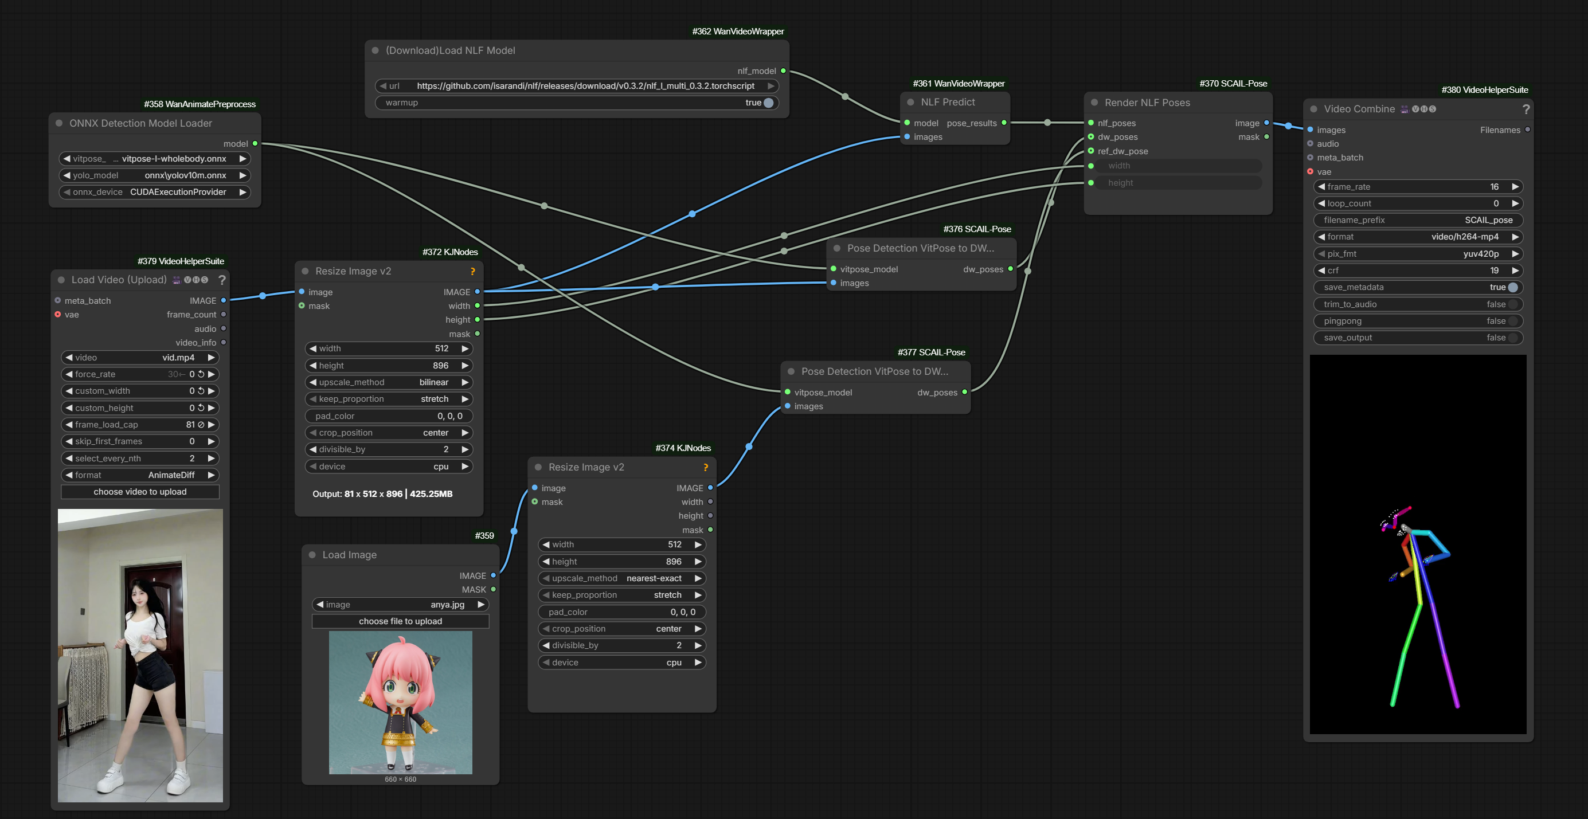This screenshot has width=1588, height=819.
Task: Click the Video Combine help question mark
Action: (1526, 109)
